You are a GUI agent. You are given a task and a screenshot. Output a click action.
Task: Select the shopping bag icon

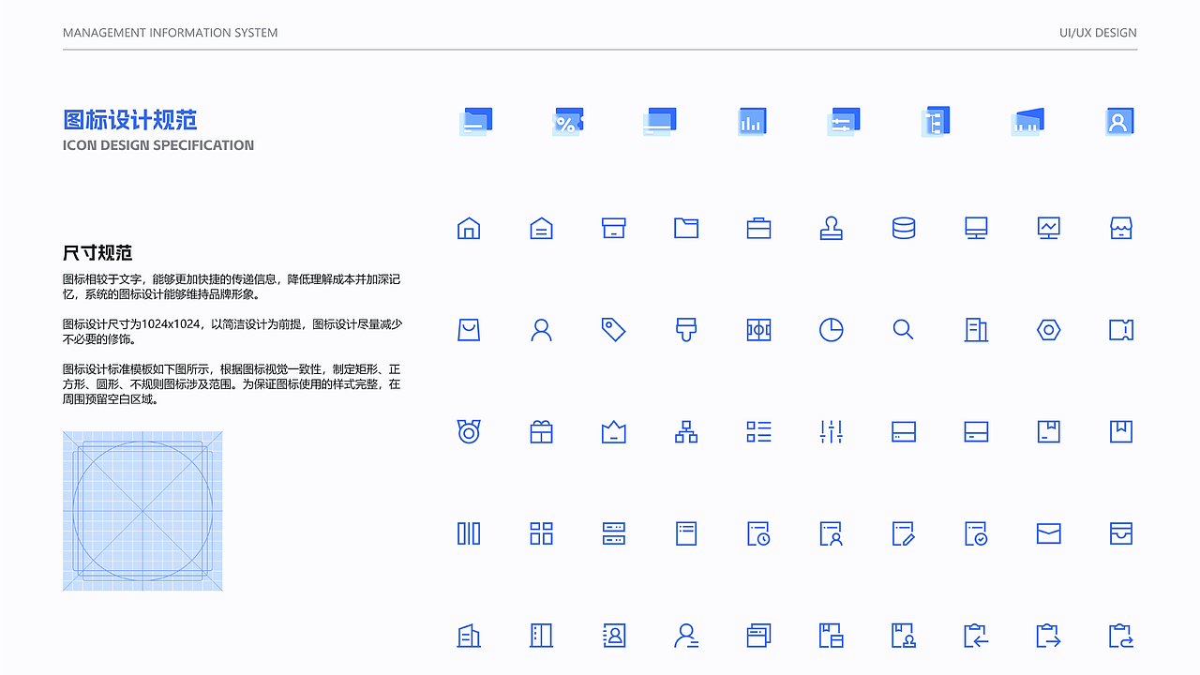point(469,330)
